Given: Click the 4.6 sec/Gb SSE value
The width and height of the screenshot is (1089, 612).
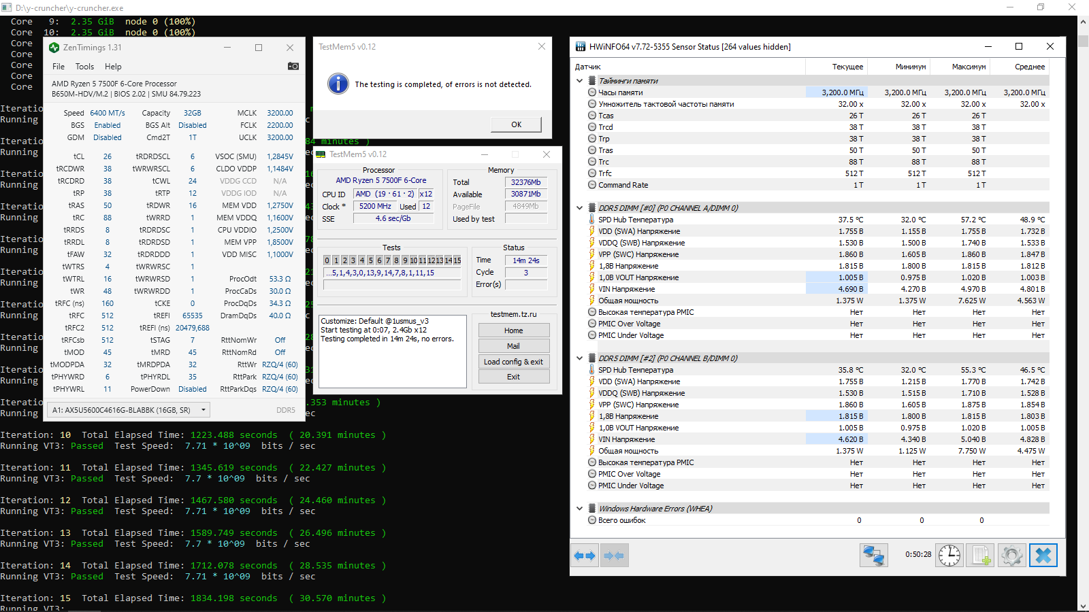Looking at the screenshot, I should click(393, 218).
